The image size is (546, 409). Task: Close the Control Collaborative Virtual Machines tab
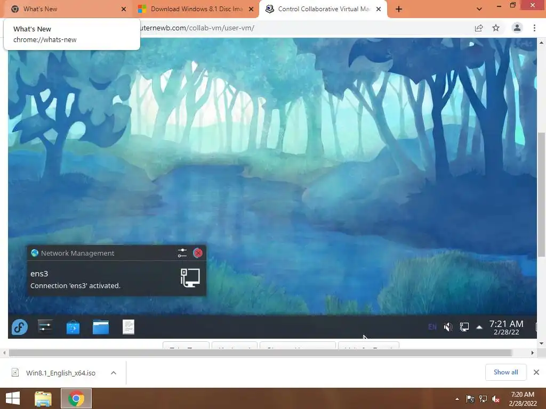tap(379, 9)
